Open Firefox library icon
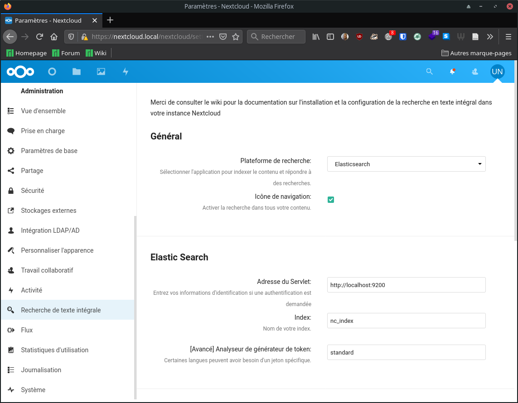The width and height of the screenshot is (518, 403). coord(316,37)
